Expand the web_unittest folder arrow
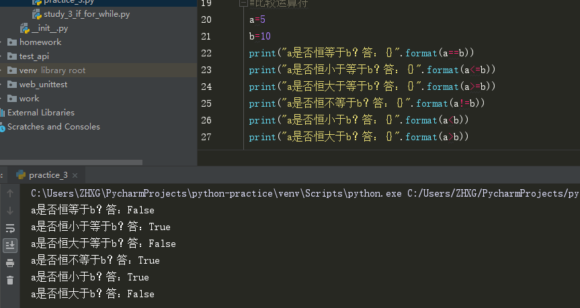Image resolution: width=580 pixels, height=308 pixels. (x=1, y=84)
